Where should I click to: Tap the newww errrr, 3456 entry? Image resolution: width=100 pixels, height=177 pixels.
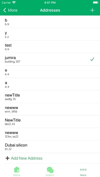[x=50, y=109]
